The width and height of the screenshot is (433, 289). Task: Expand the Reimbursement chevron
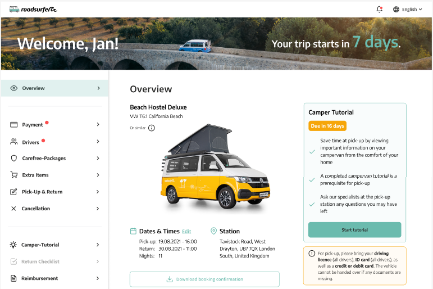click(98, 278)
